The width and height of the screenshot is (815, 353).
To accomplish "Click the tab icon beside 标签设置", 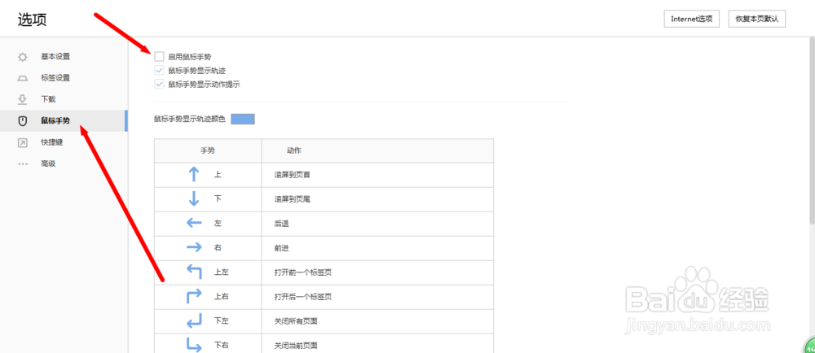I will [x=22, y=78].
